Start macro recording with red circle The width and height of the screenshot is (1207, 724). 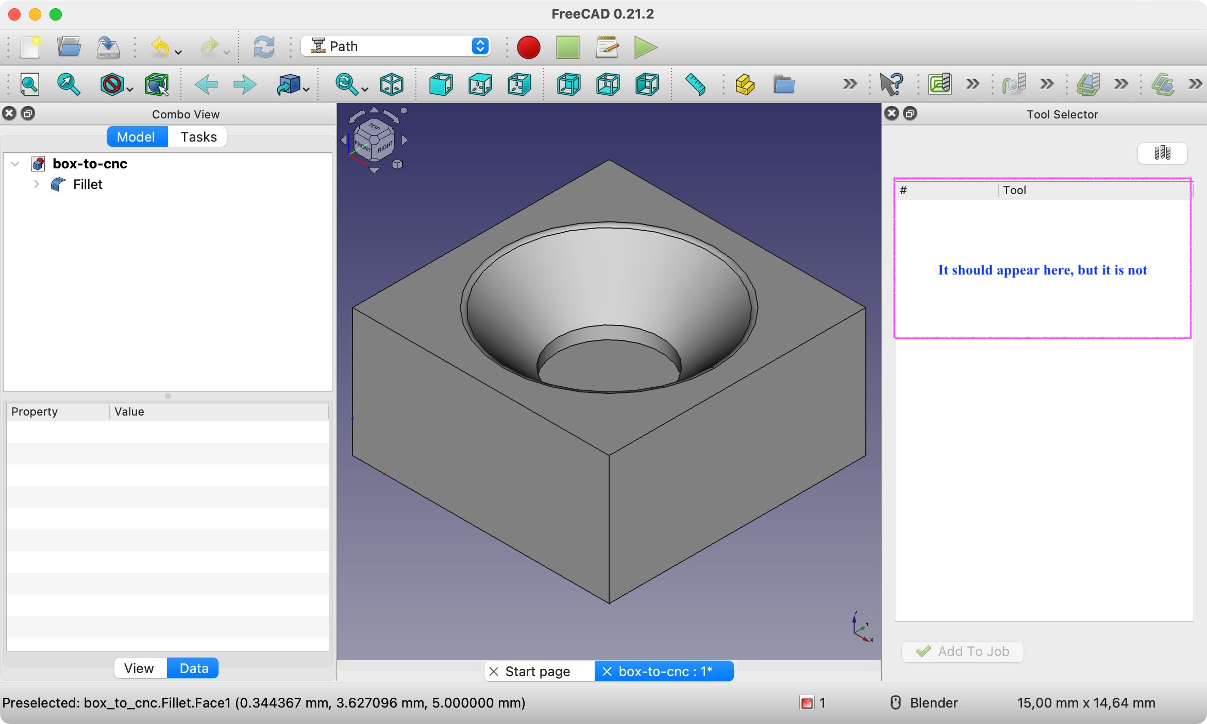pyautogui.click(x=528, y=47)
